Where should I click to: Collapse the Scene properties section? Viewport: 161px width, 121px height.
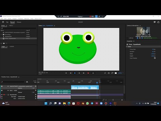point(127,47)
